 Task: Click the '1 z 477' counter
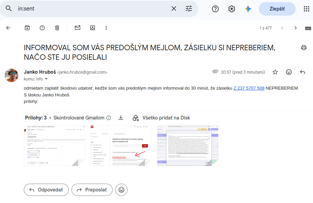[x=265, y=28]
